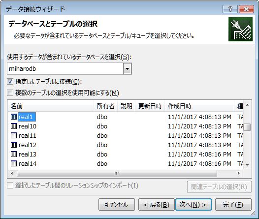
Task: Click the table icon beside real1
Action: (x=14, y=117)
